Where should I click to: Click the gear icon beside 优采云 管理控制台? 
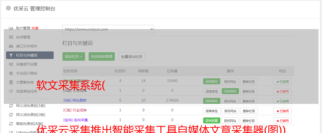(x=8, y=8)
